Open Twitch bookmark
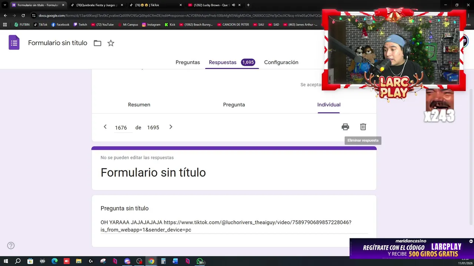The image size is (474, 266). point(80,25)
